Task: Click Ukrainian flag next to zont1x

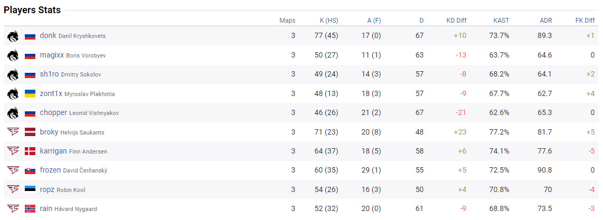Action: click(30, 94)
